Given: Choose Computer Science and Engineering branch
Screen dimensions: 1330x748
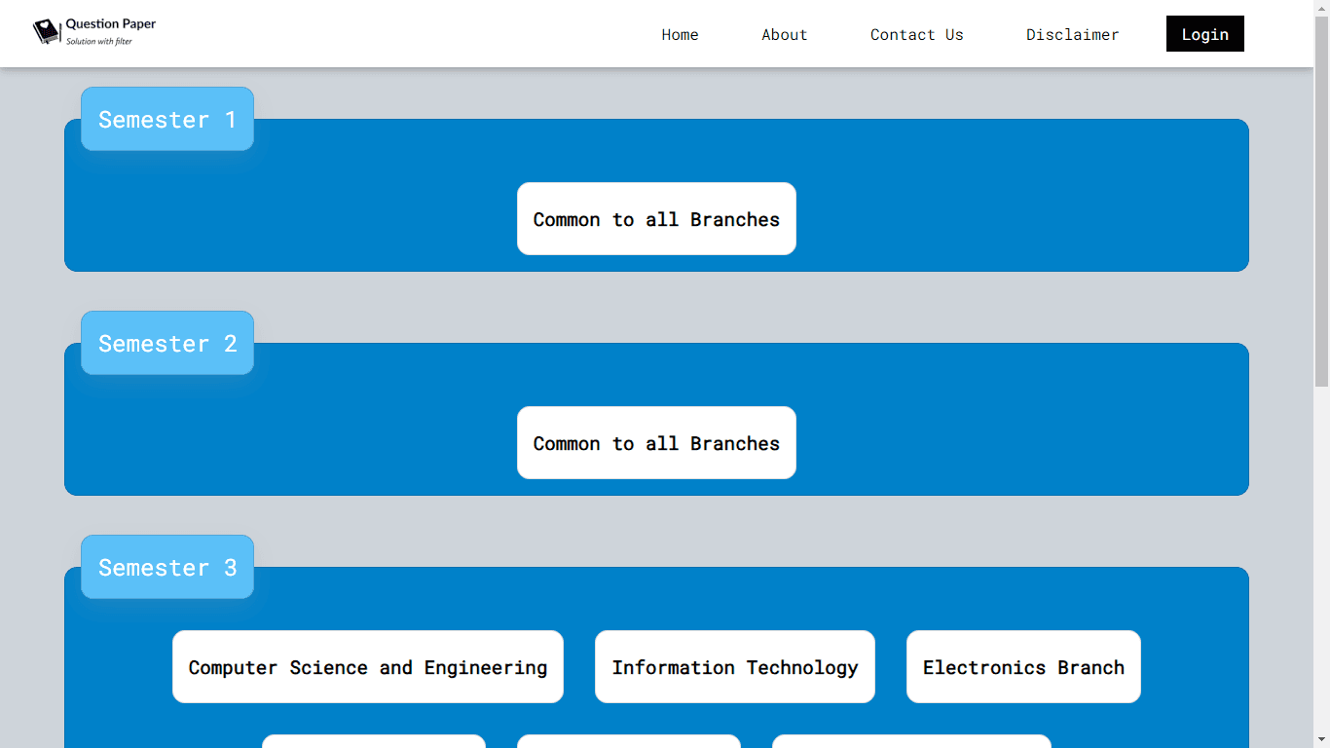Looking at the screenshot, I should click(368, 667).
